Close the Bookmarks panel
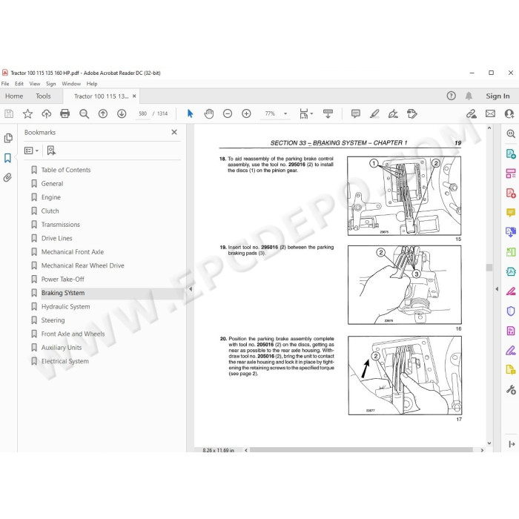 point(174,132)
